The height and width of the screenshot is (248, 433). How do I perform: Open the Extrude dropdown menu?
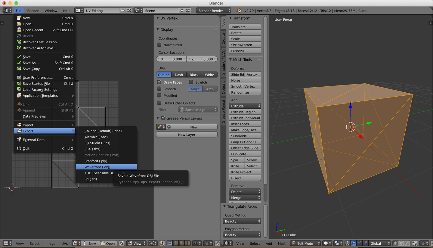tap(245, 106)
